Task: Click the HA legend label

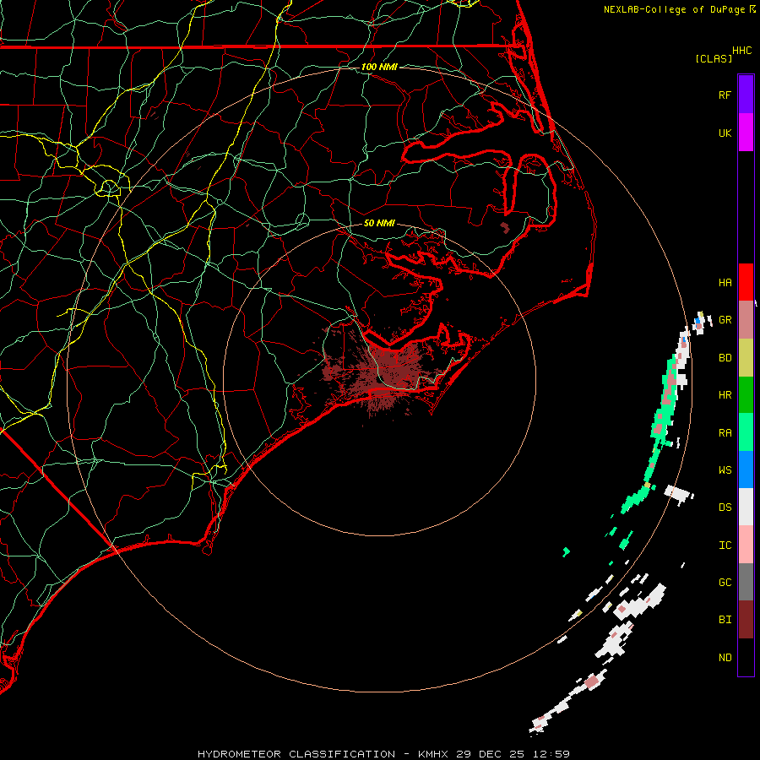Action: point(725,283)
